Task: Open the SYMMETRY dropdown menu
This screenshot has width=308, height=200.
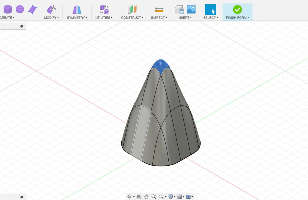Action: point(77,18)
